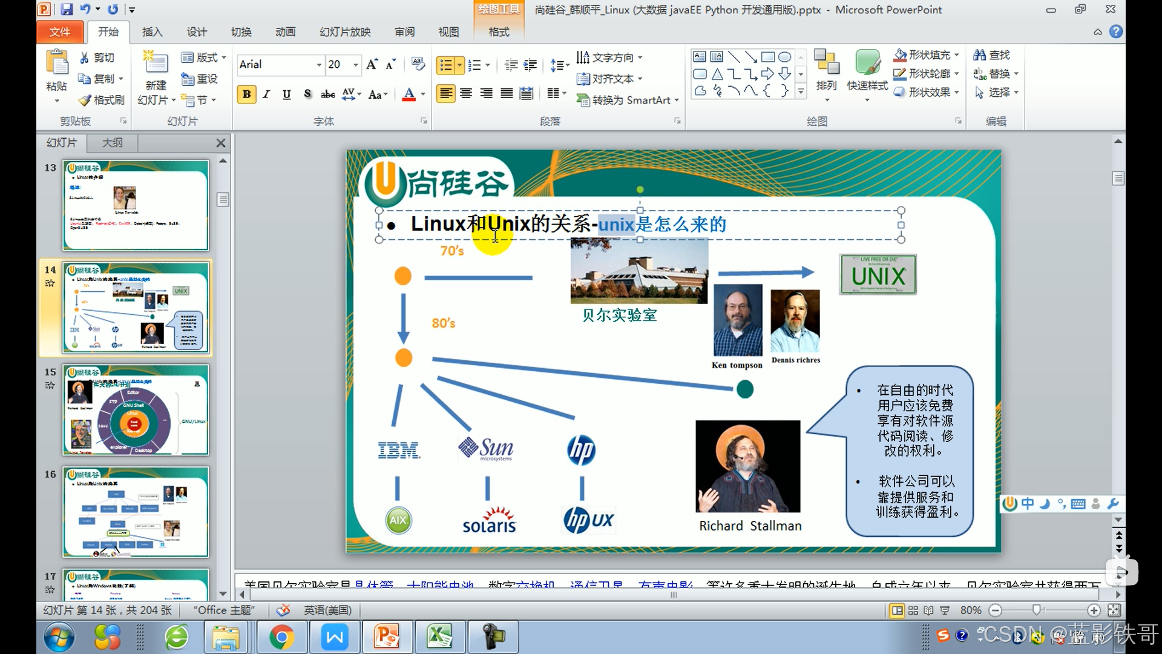Switch to the Outline pane tab
Viewport: 1162px width, 654px height.
coord(112,142)
